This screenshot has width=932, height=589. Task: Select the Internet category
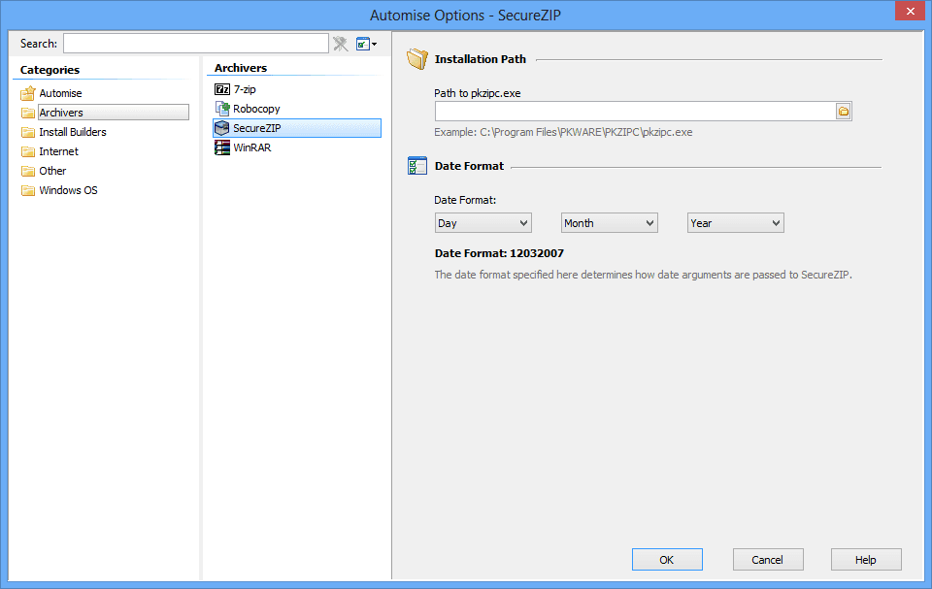58,151
